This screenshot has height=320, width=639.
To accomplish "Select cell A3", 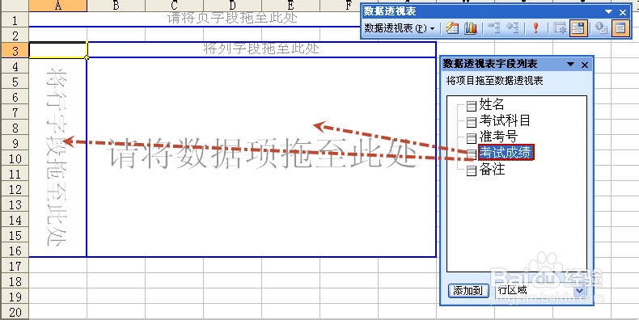I will 58,49.
